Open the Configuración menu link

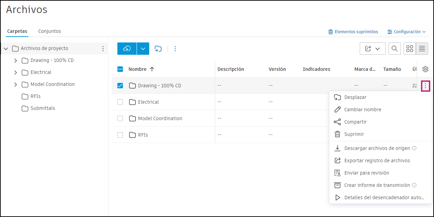tap(407, 32)
